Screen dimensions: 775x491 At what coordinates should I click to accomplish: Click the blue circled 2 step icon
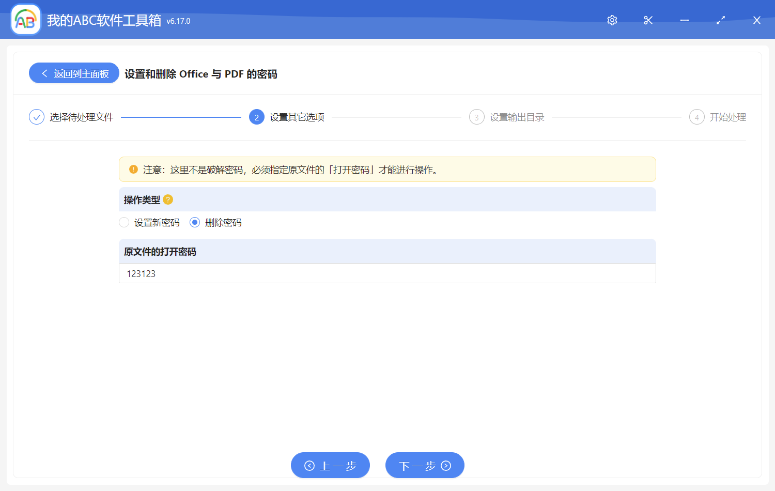coord(257,117)
